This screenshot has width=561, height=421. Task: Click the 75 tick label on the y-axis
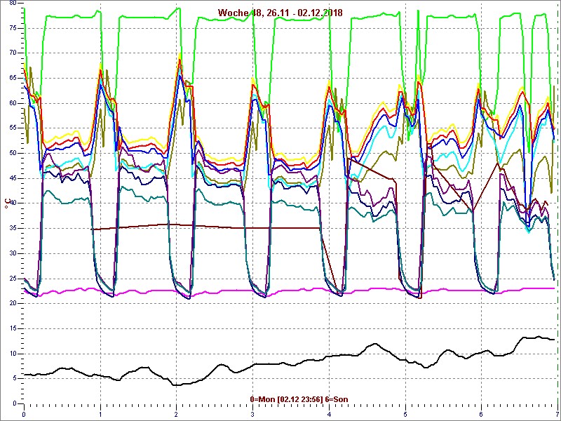(x=11, y=27)
